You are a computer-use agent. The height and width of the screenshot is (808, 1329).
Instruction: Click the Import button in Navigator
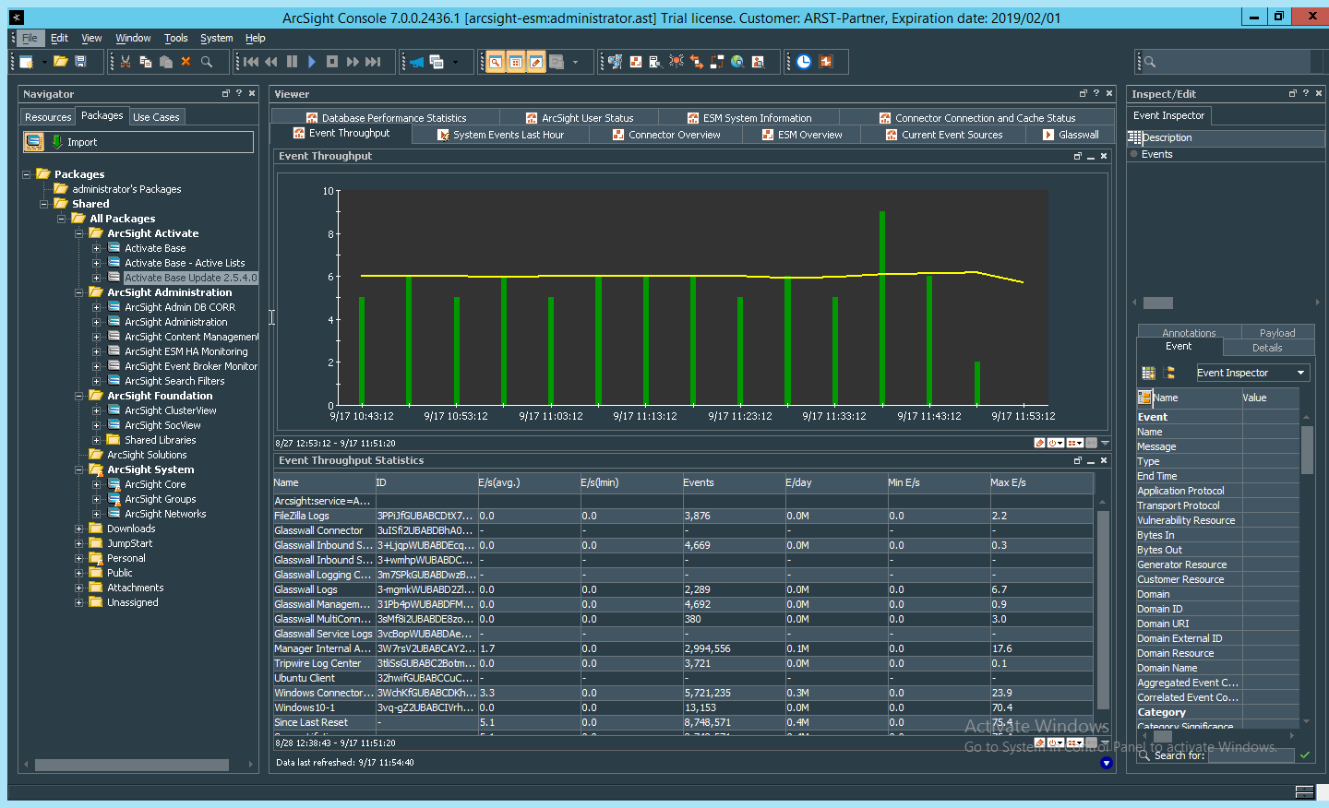[x=81, y=142]
